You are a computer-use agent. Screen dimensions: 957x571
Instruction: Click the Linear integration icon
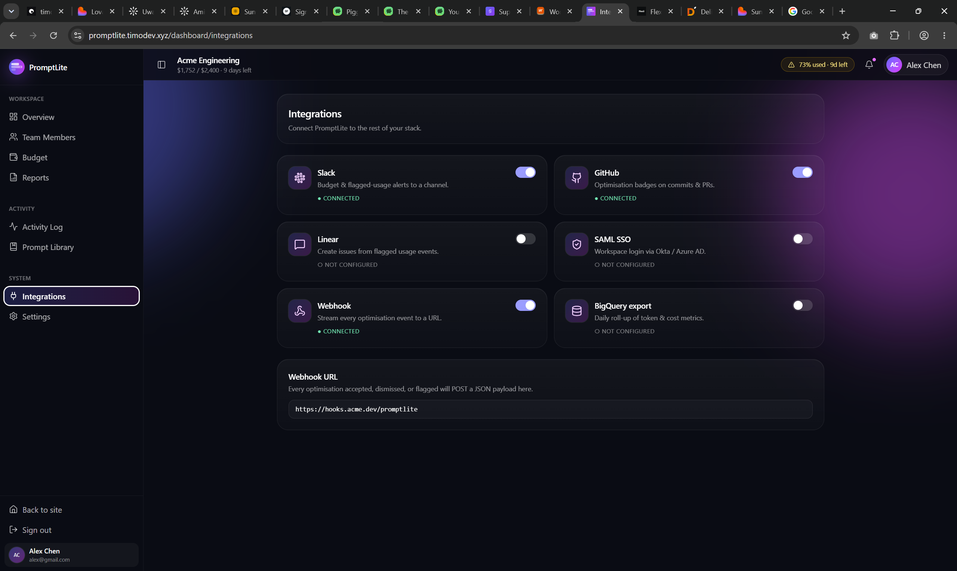(x=300, y=244)
